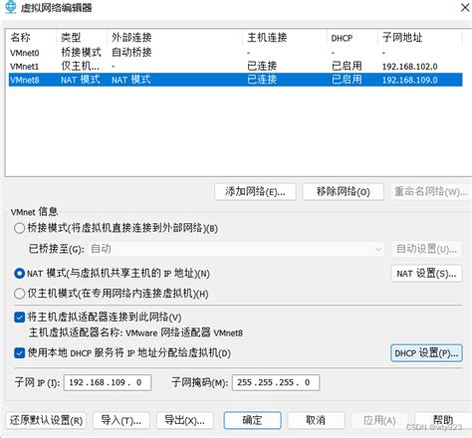Close the 虚拟网络编辑器 window
Viewport: 472px width, 438px height.
(x=465, y=7)
